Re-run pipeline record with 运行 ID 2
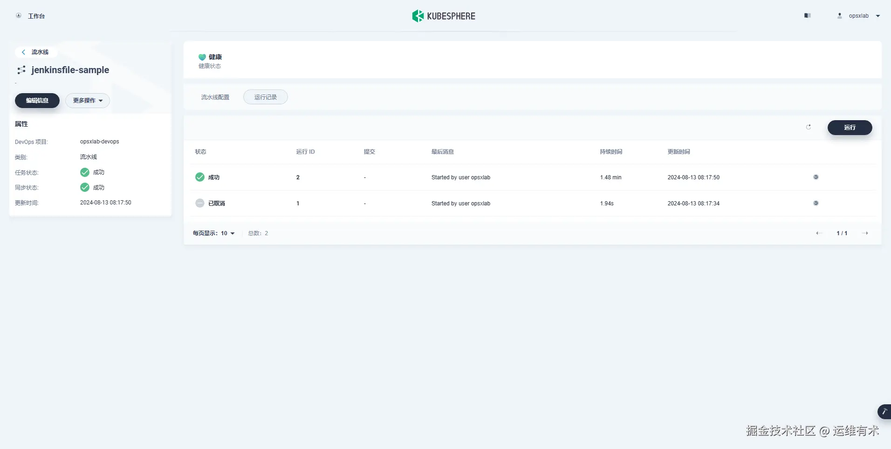This screenshot has width=891, height=449. point(816,177)
